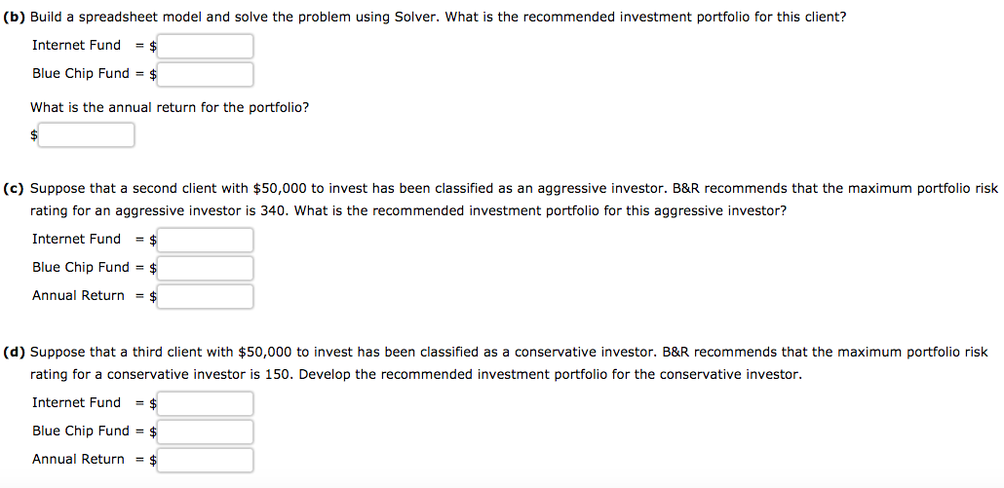Click the Blue Chip Fund label in part (b)
Viewport: 1004px width, 488px height.
pyautogui.click(x=81, y=74)
